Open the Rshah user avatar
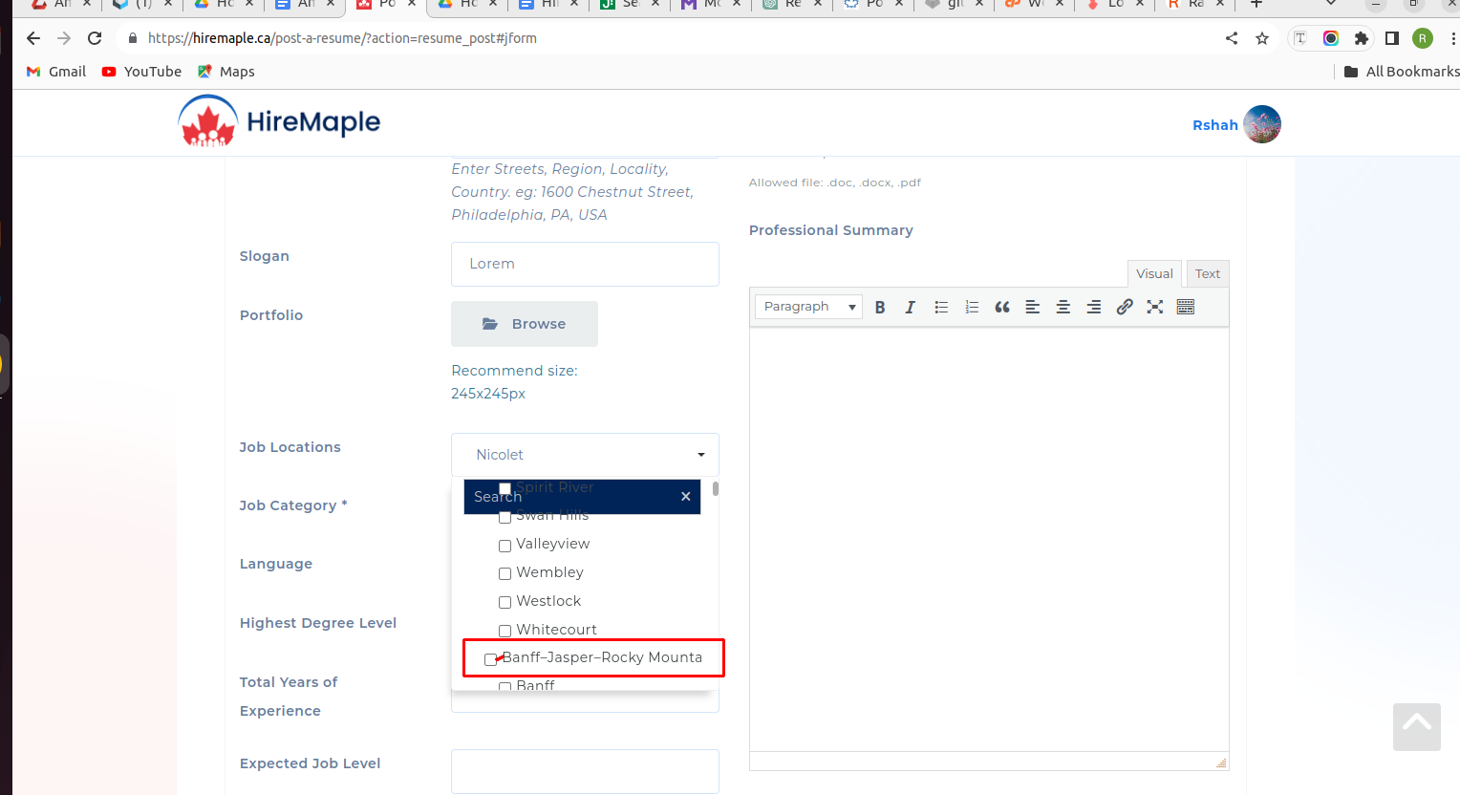The width and height of the screenshot is (1460, 795). (x=1262, y=124)
